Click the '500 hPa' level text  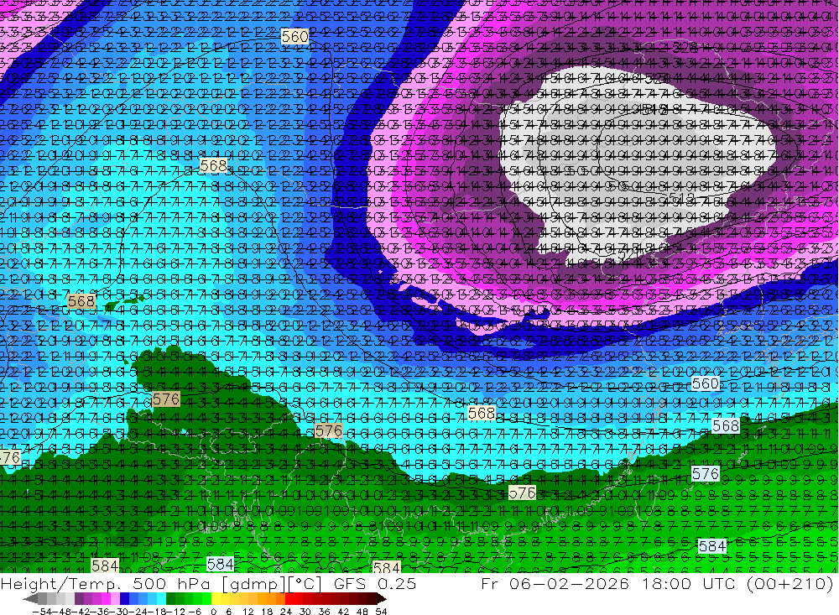pos(171,584)
